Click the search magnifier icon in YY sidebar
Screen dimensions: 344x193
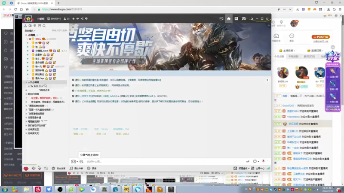(x=44, y=26)
